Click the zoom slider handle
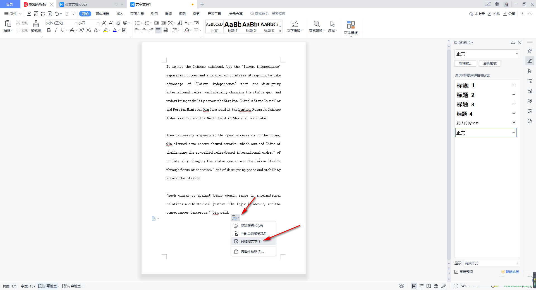The width and height of the screenshot is (536, 290). [493, 286]
